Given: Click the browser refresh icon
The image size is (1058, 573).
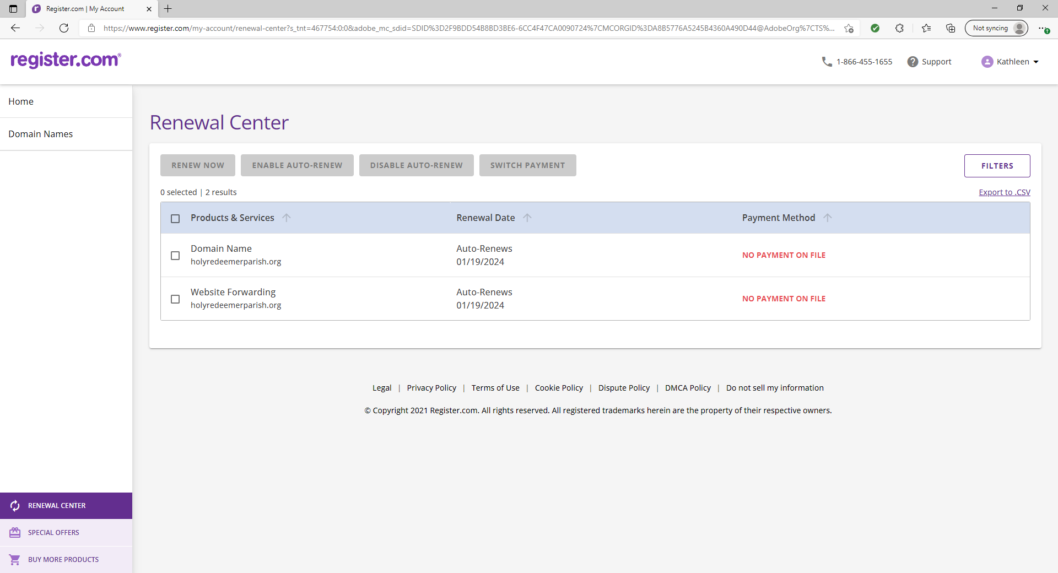Looking at the screenshot, I should pyautogui.click(x=64, y=28).
